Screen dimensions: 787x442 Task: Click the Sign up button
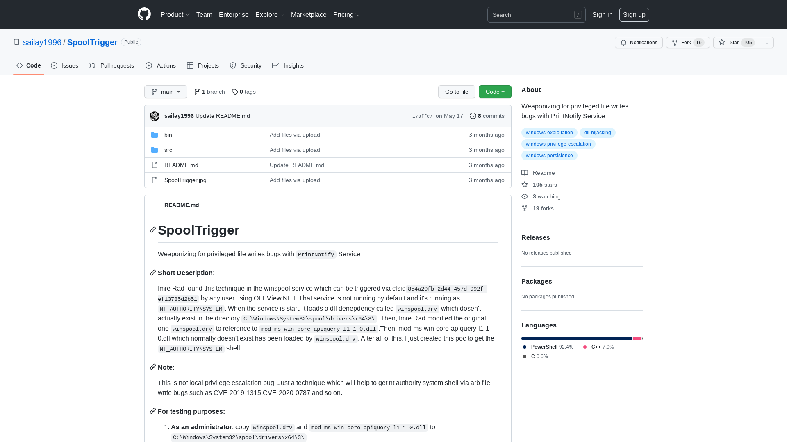coord(634,15)
